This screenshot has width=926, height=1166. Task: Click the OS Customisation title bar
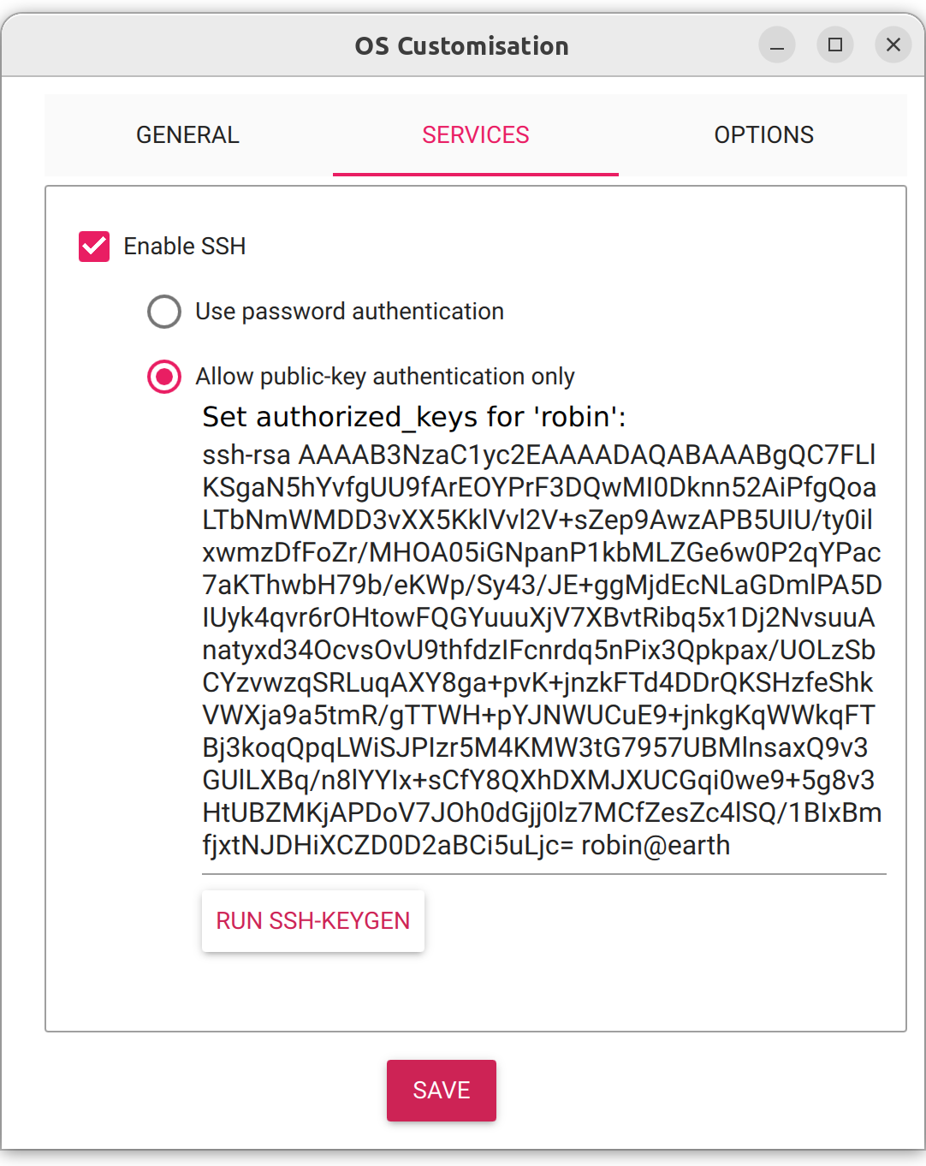pos(462,45)
